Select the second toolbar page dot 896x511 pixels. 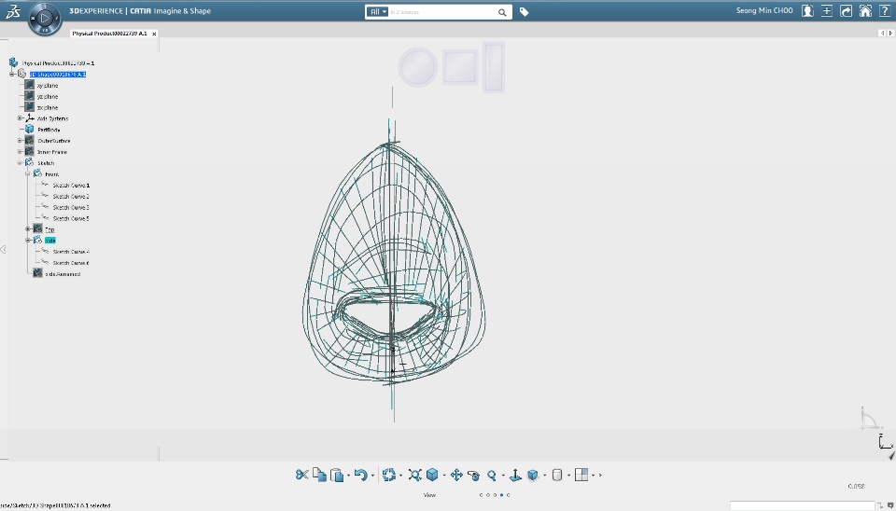(x=488, y=495)
